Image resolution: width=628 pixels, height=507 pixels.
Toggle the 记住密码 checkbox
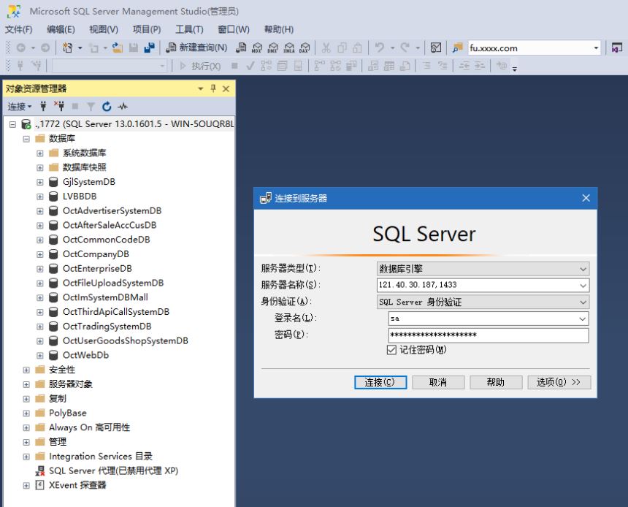[x=391, y=350]
